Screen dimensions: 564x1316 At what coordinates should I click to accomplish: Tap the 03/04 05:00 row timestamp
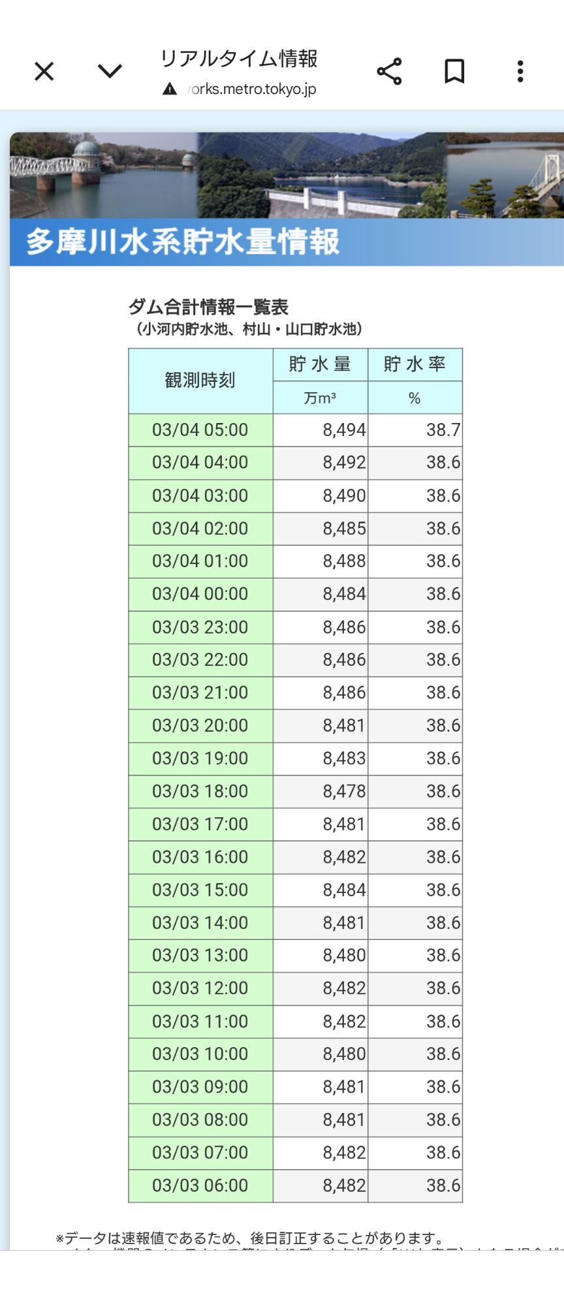pos(200,430)
